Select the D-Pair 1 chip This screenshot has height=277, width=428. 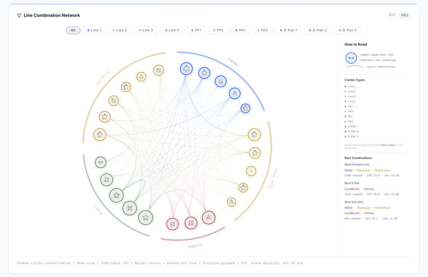coord(288,30)
